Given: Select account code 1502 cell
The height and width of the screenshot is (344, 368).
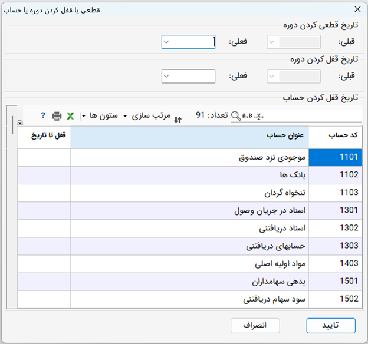Looking at the screenshot, I should tap(335, 299).
